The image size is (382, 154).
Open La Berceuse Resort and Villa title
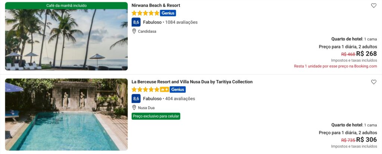(192, 82)
